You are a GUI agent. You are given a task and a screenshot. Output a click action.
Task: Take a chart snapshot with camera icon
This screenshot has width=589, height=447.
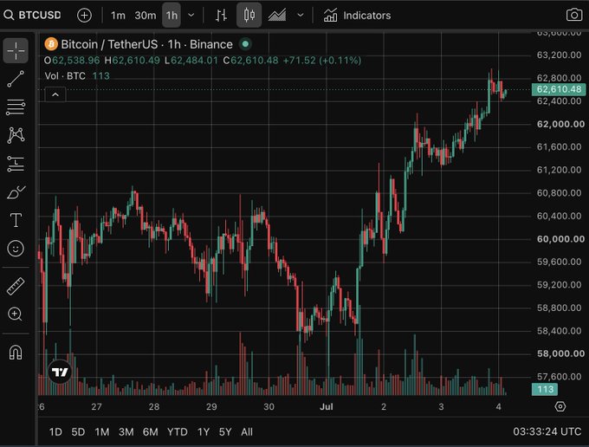pyautogui.click(x=574, y=15)
